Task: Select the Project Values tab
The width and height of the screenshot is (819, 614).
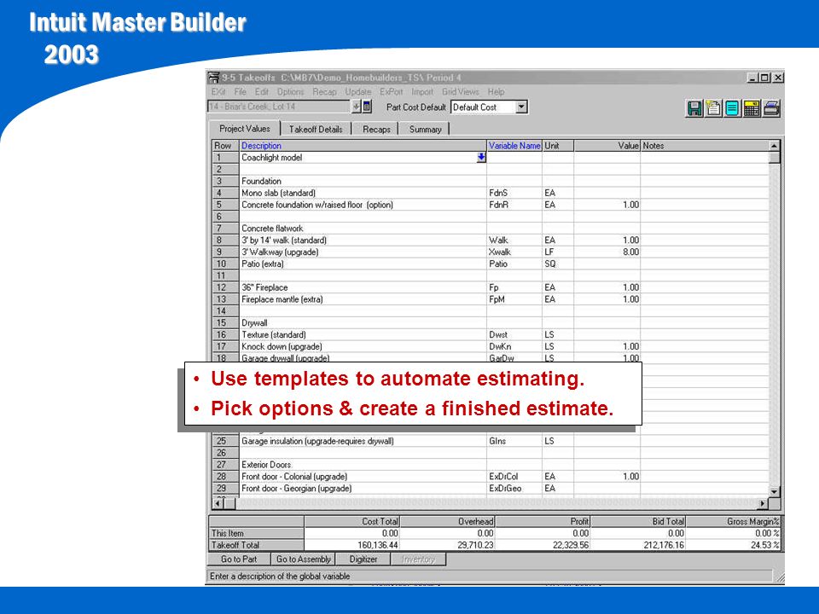Action: [245, 129]
